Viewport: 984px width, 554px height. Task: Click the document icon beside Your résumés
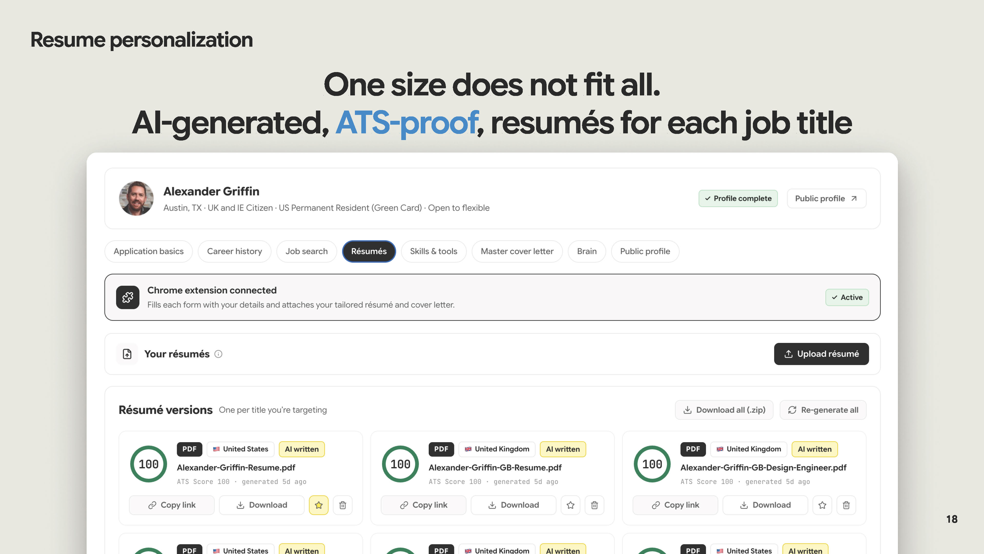pyautogui.click(x=127, y=354)
